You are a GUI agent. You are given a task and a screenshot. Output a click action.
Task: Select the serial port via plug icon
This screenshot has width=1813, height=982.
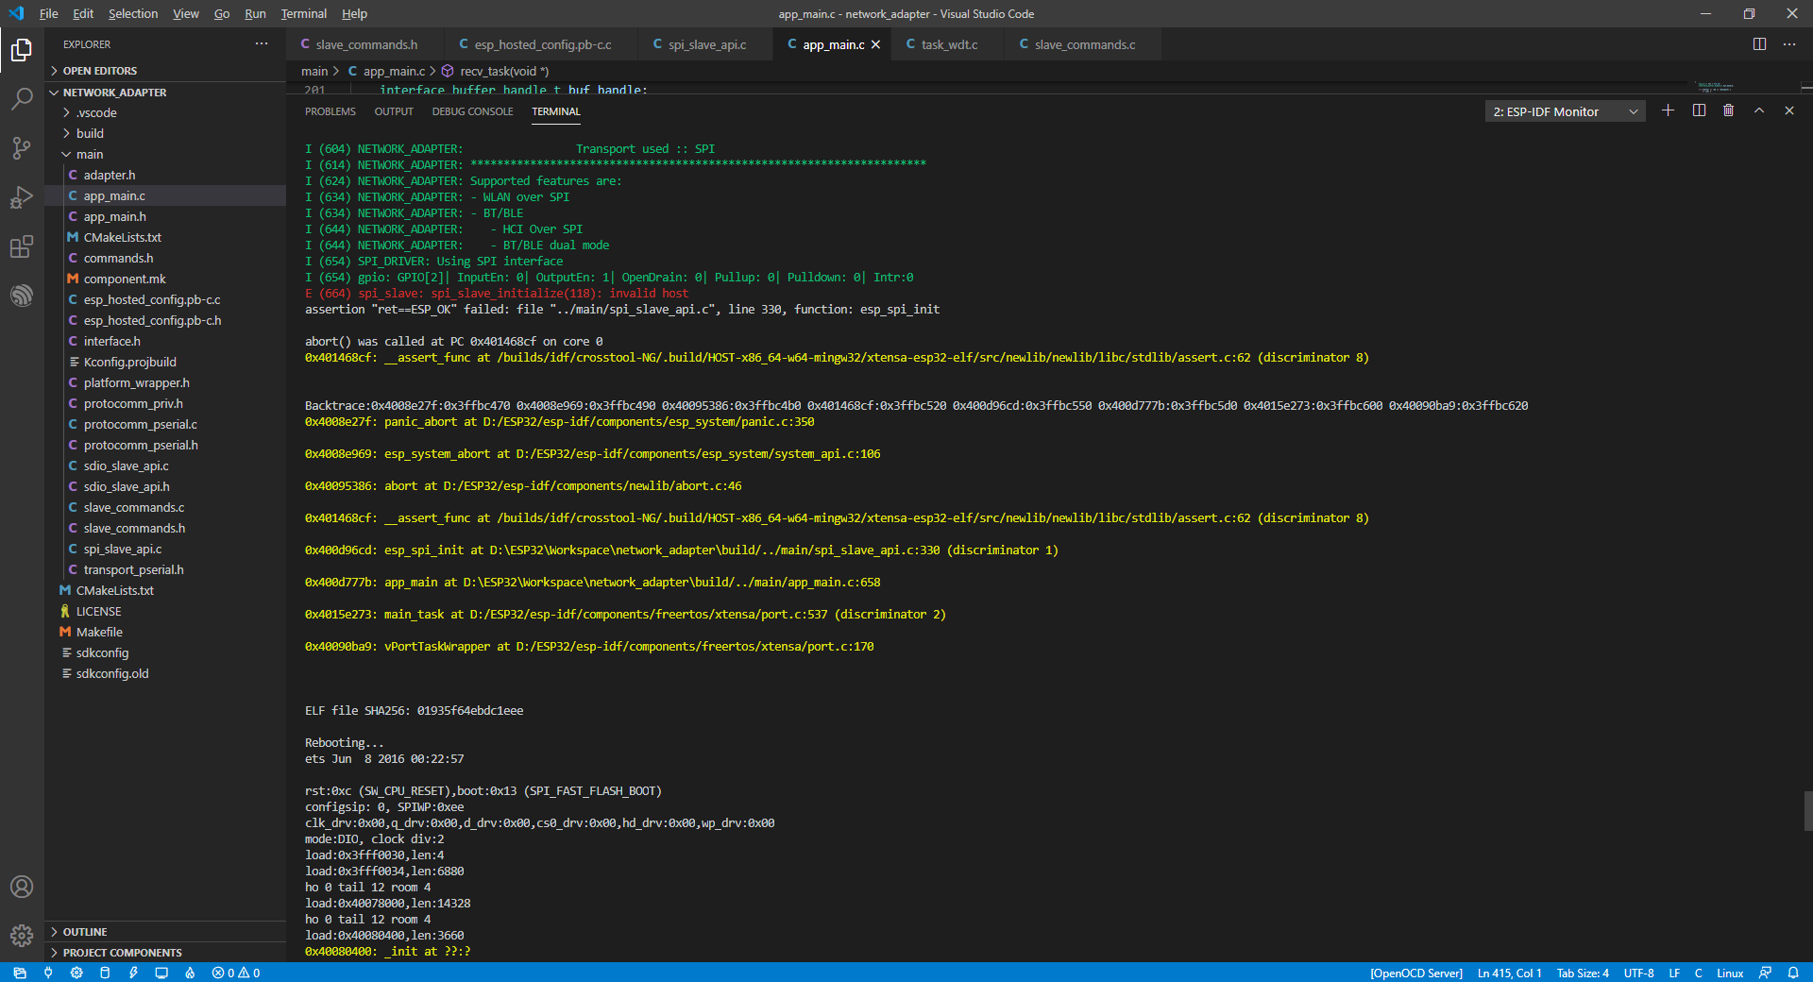[x=48, y=974]
